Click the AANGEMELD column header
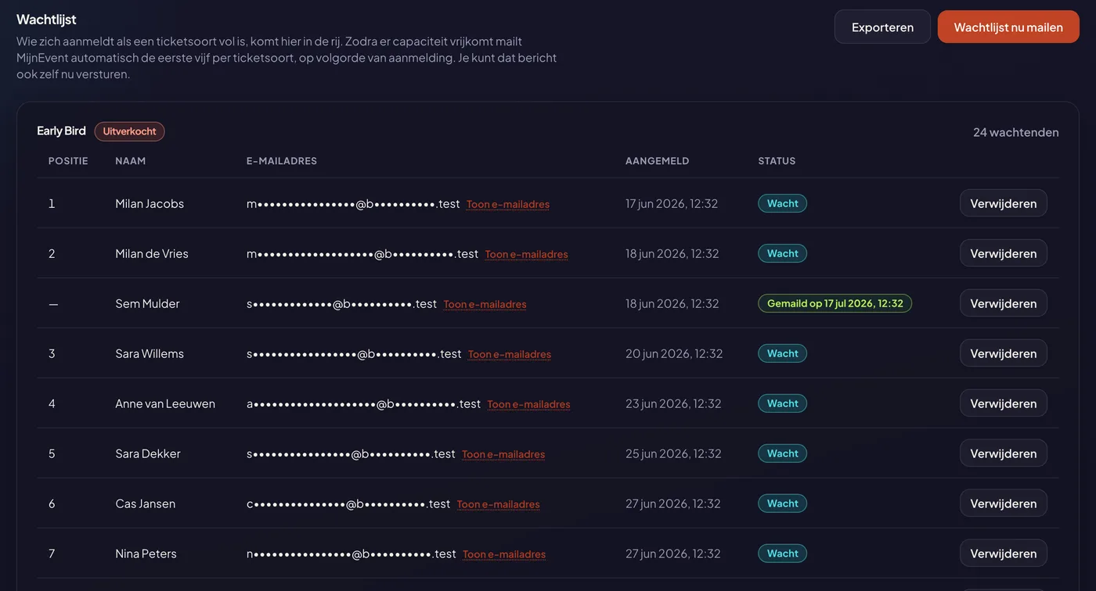The image size is (1096, 591). (x=658, y=161)
